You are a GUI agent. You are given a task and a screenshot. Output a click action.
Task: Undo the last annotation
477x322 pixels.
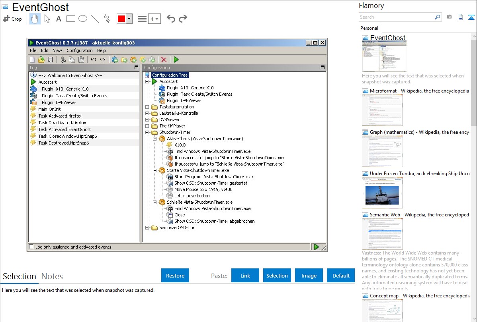coord(171,19)
